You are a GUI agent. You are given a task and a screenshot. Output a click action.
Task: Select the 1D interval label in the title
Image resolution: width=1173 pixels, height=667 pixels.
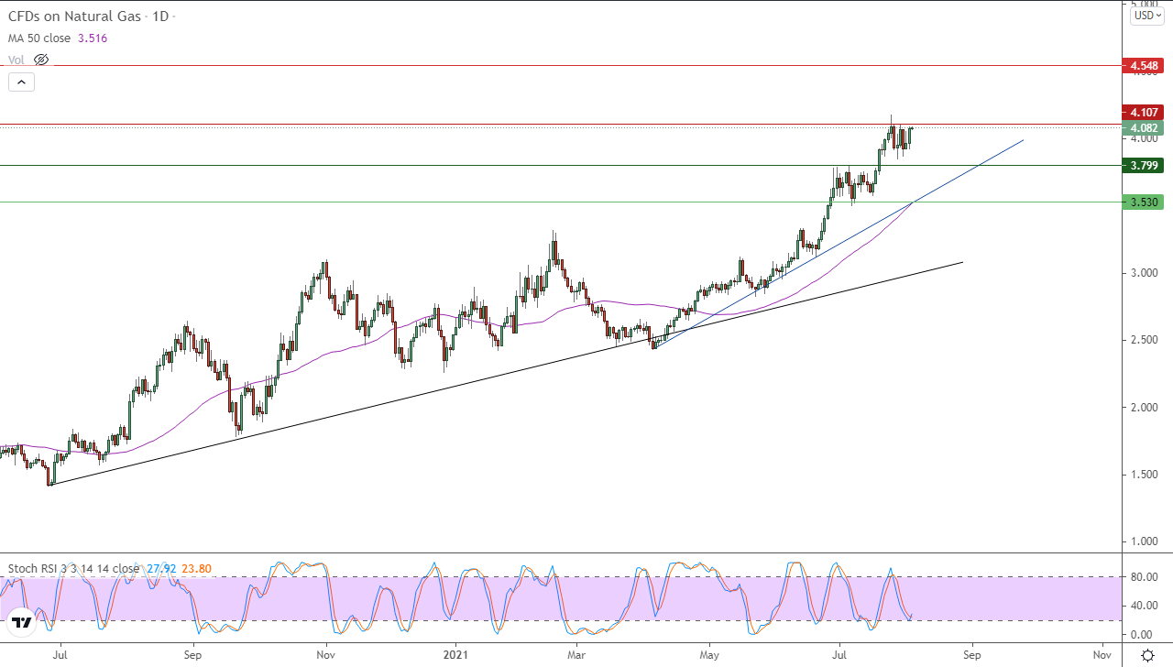tap(159, 16)
